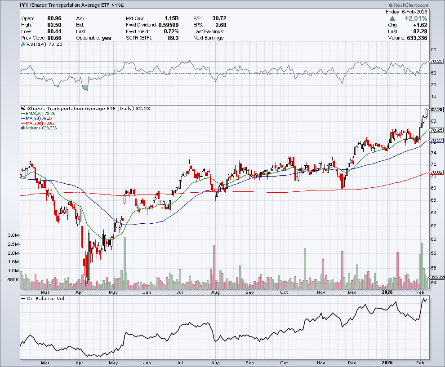The height and width of the screenshot is (367, 445).
Task: Open the StockCharts.com watermark link
Action: pos(423,5)
